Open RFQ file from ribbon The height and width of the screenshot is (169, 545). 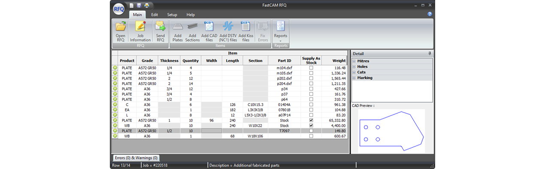(121, 31)
